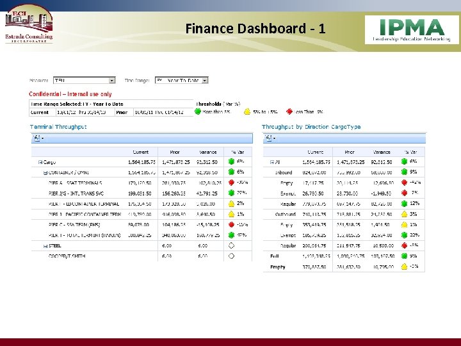Click yellow indicator in PACIFIC CONTAINER TERM row

click(231, 214)
